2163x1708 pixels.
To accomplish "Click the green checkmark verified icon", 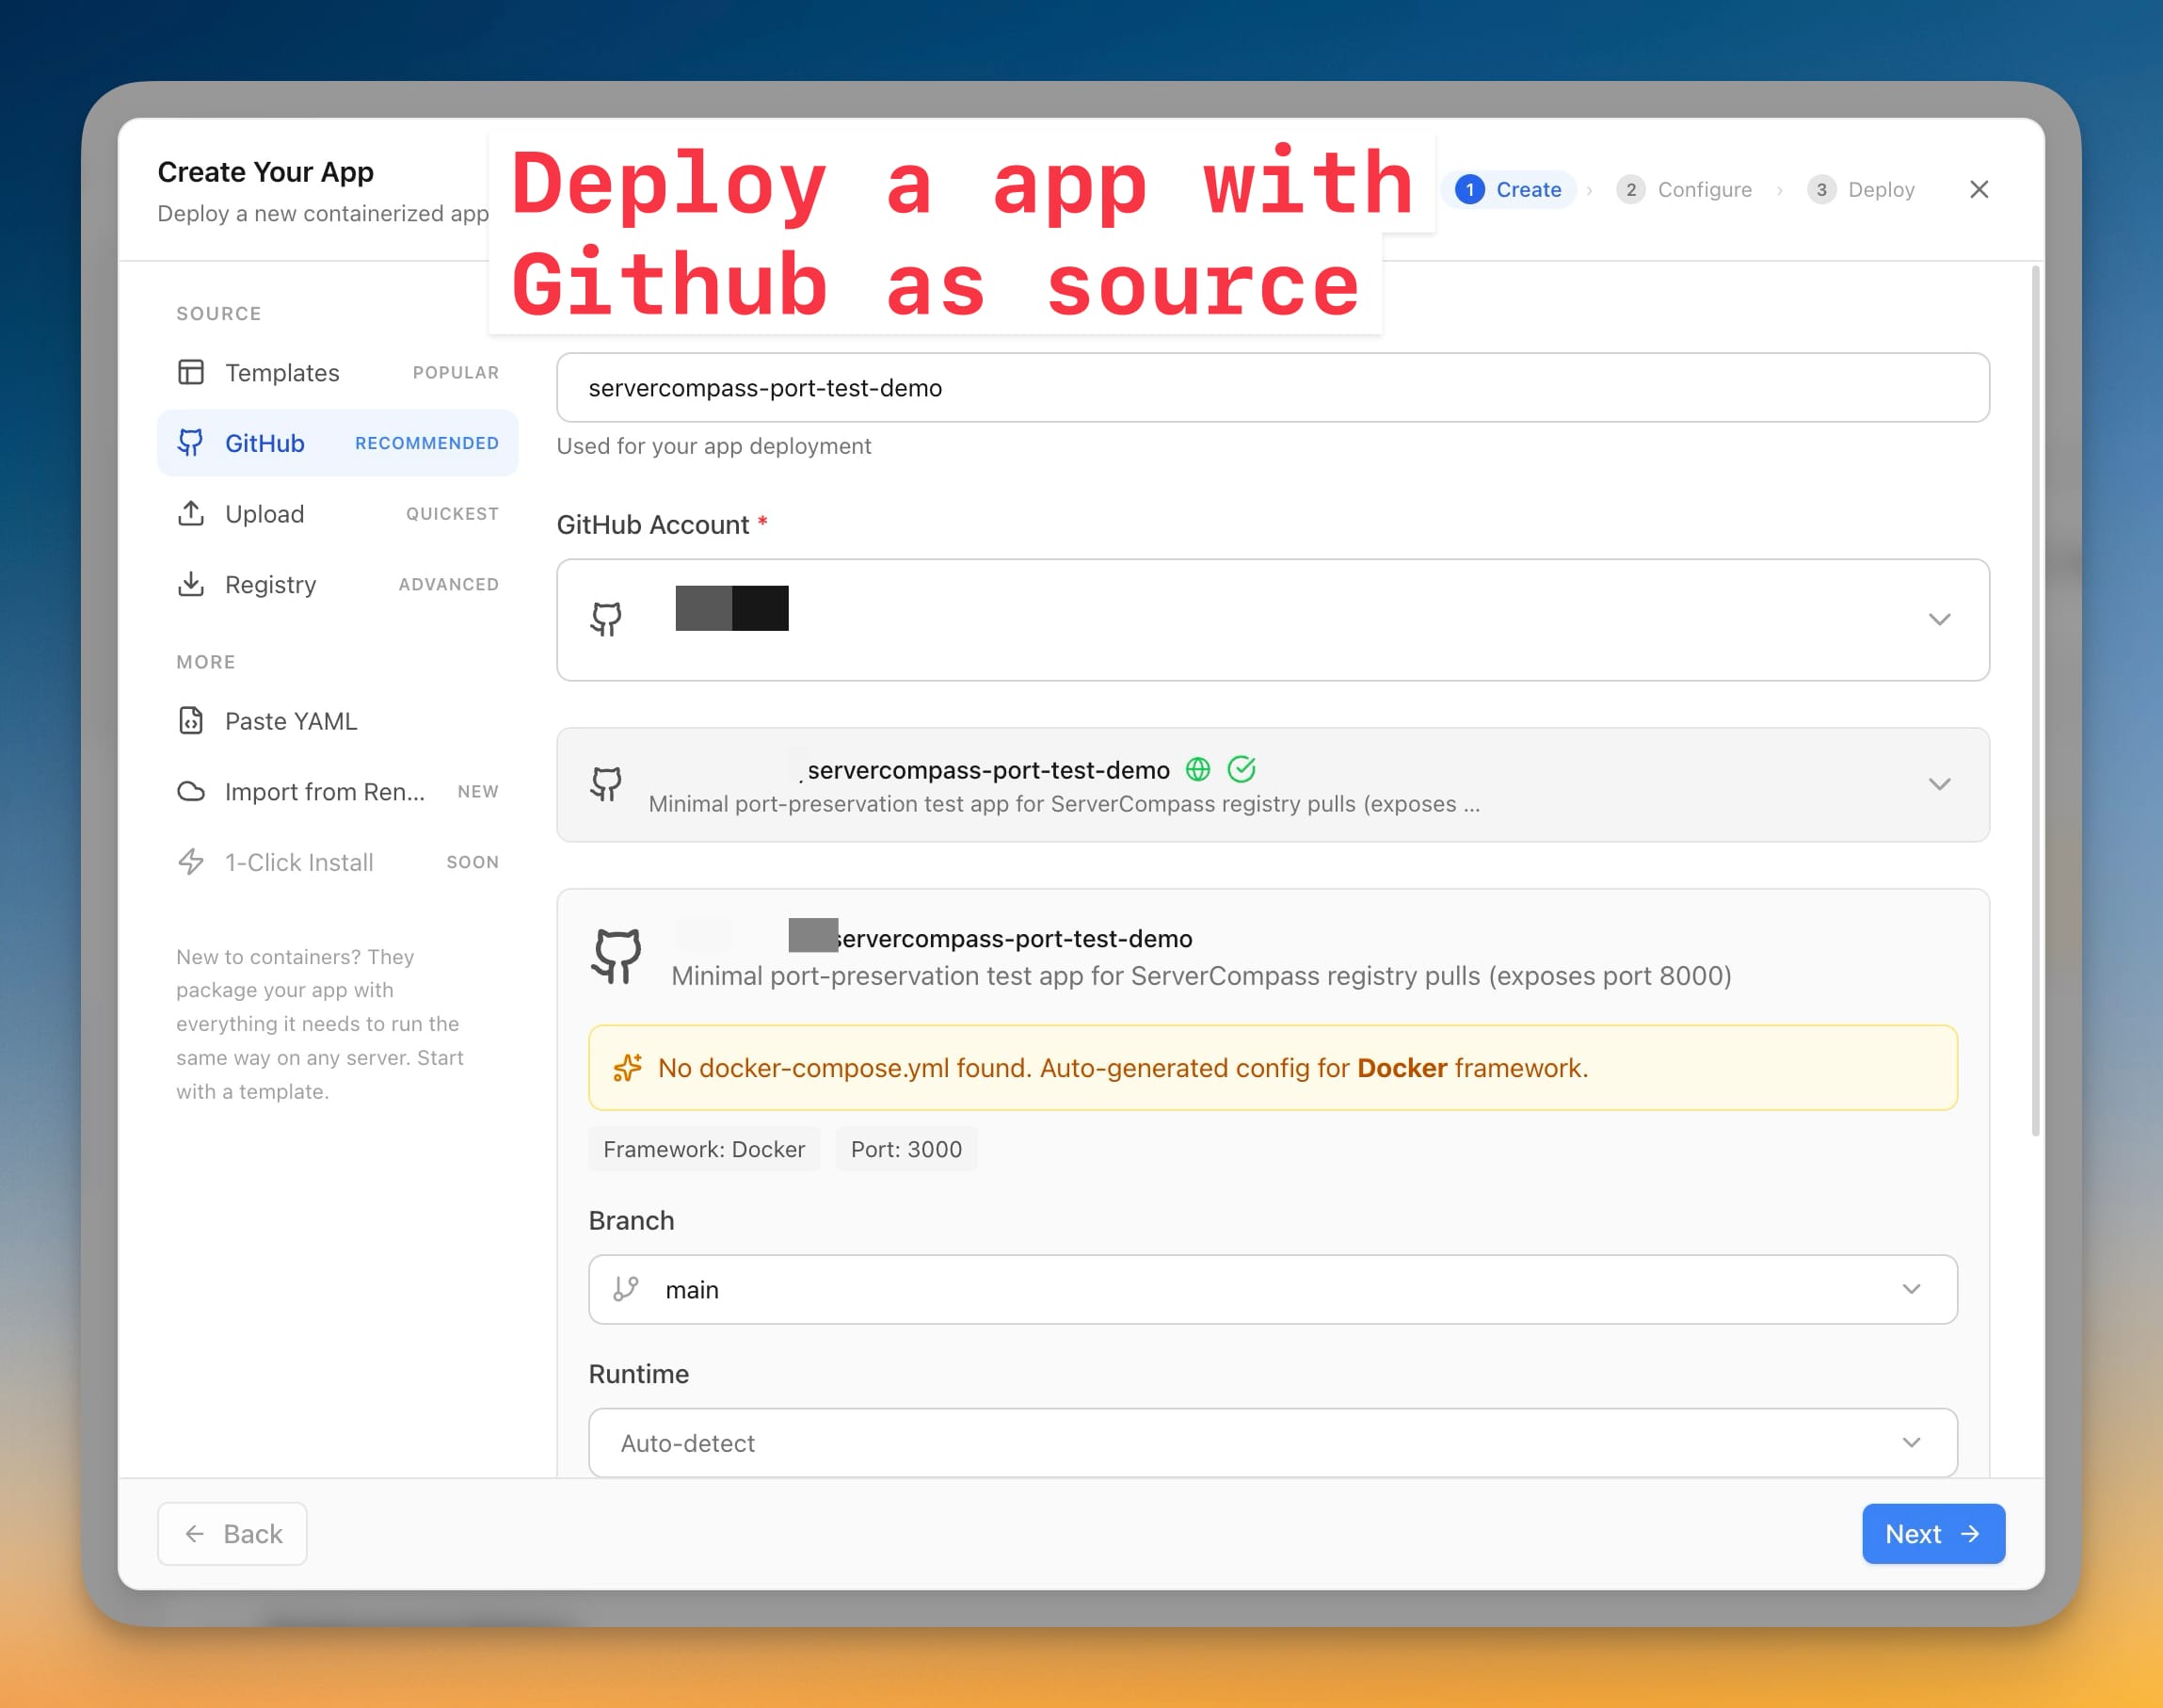I will [x=1242, y=769].
